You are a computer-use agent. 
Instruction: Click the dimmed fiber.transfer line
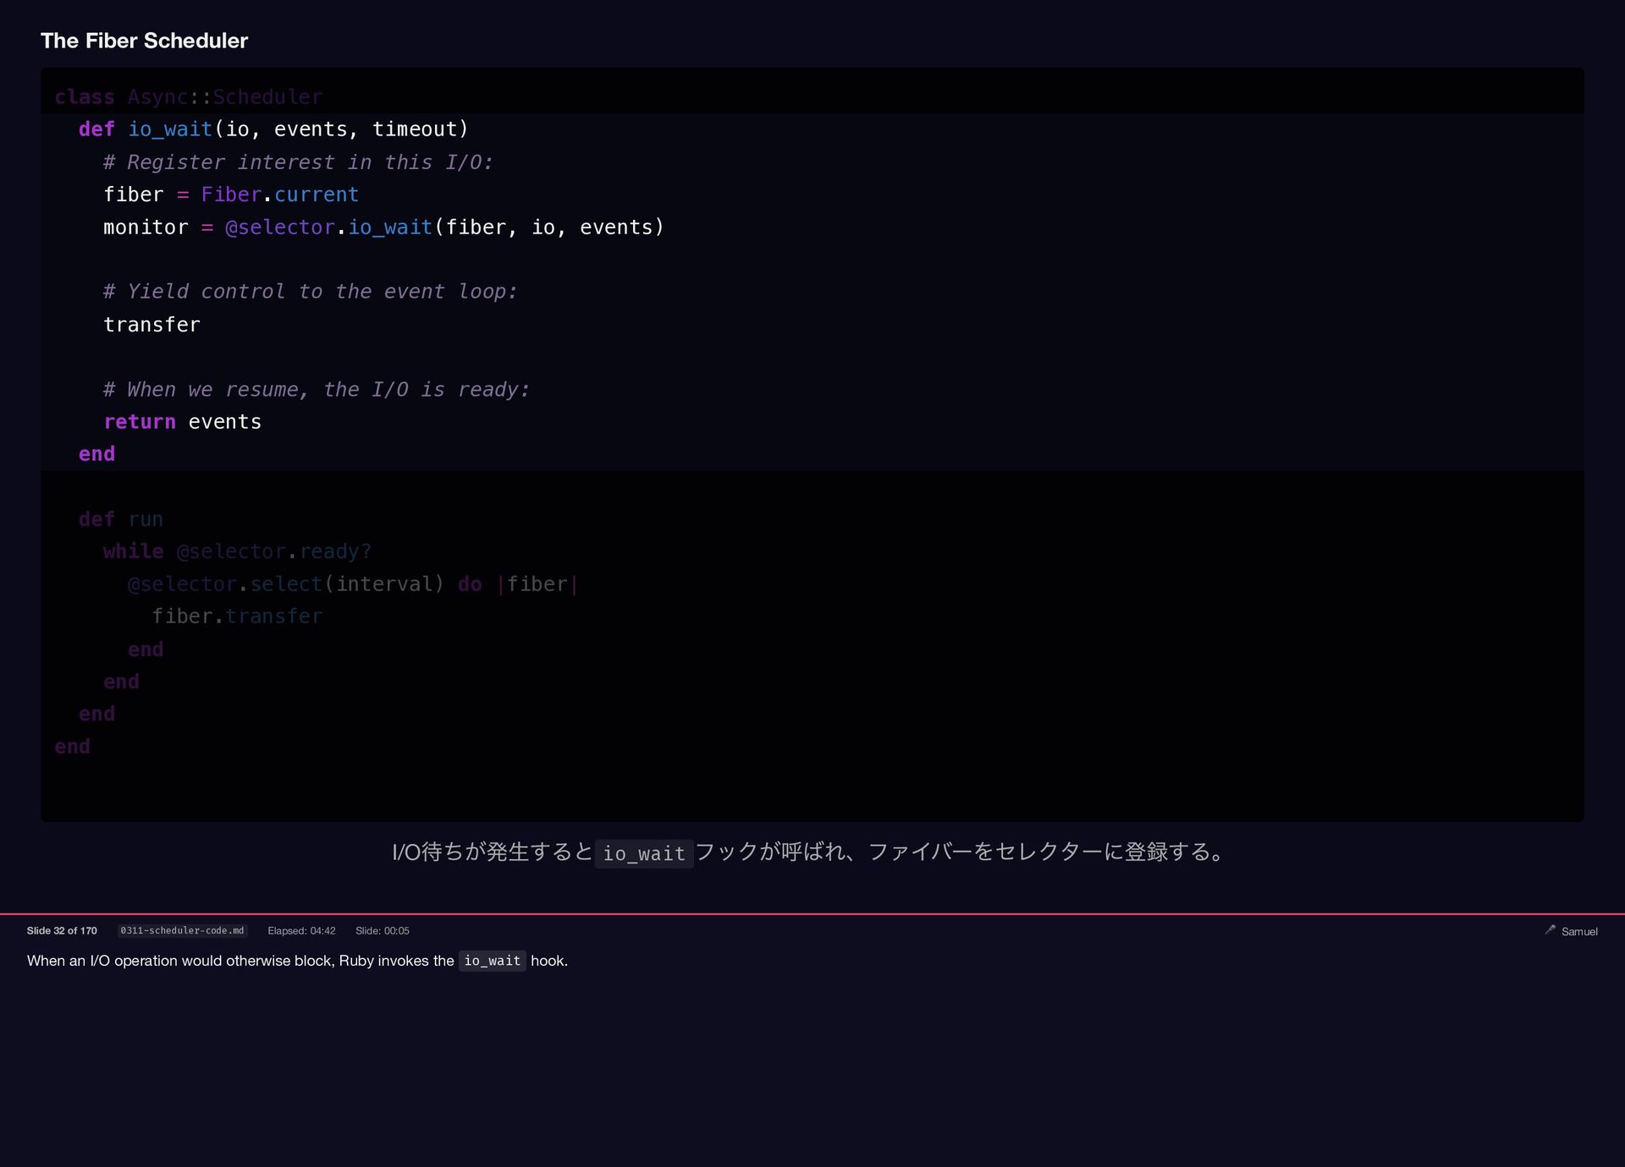click(237, 616)
